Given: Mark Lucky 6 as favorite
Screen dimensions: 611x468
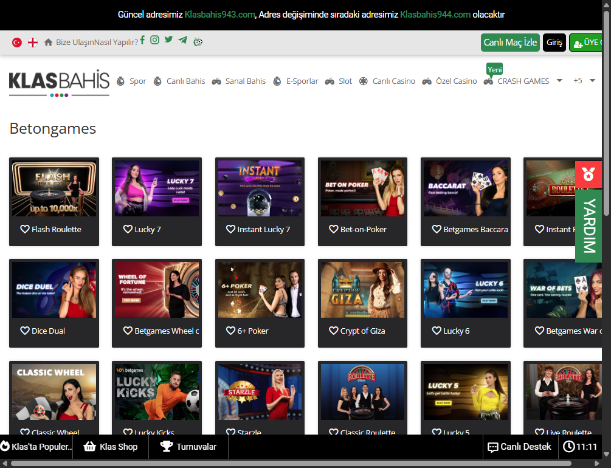Looking at the screenshot, I should click(x=437, y=331).
